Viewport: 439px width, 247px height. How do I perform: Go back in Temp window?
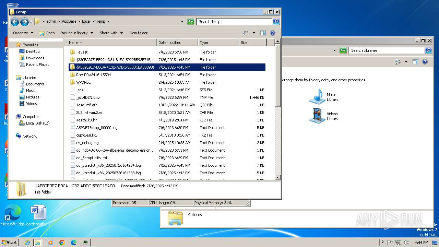click(x=15, y=22)
